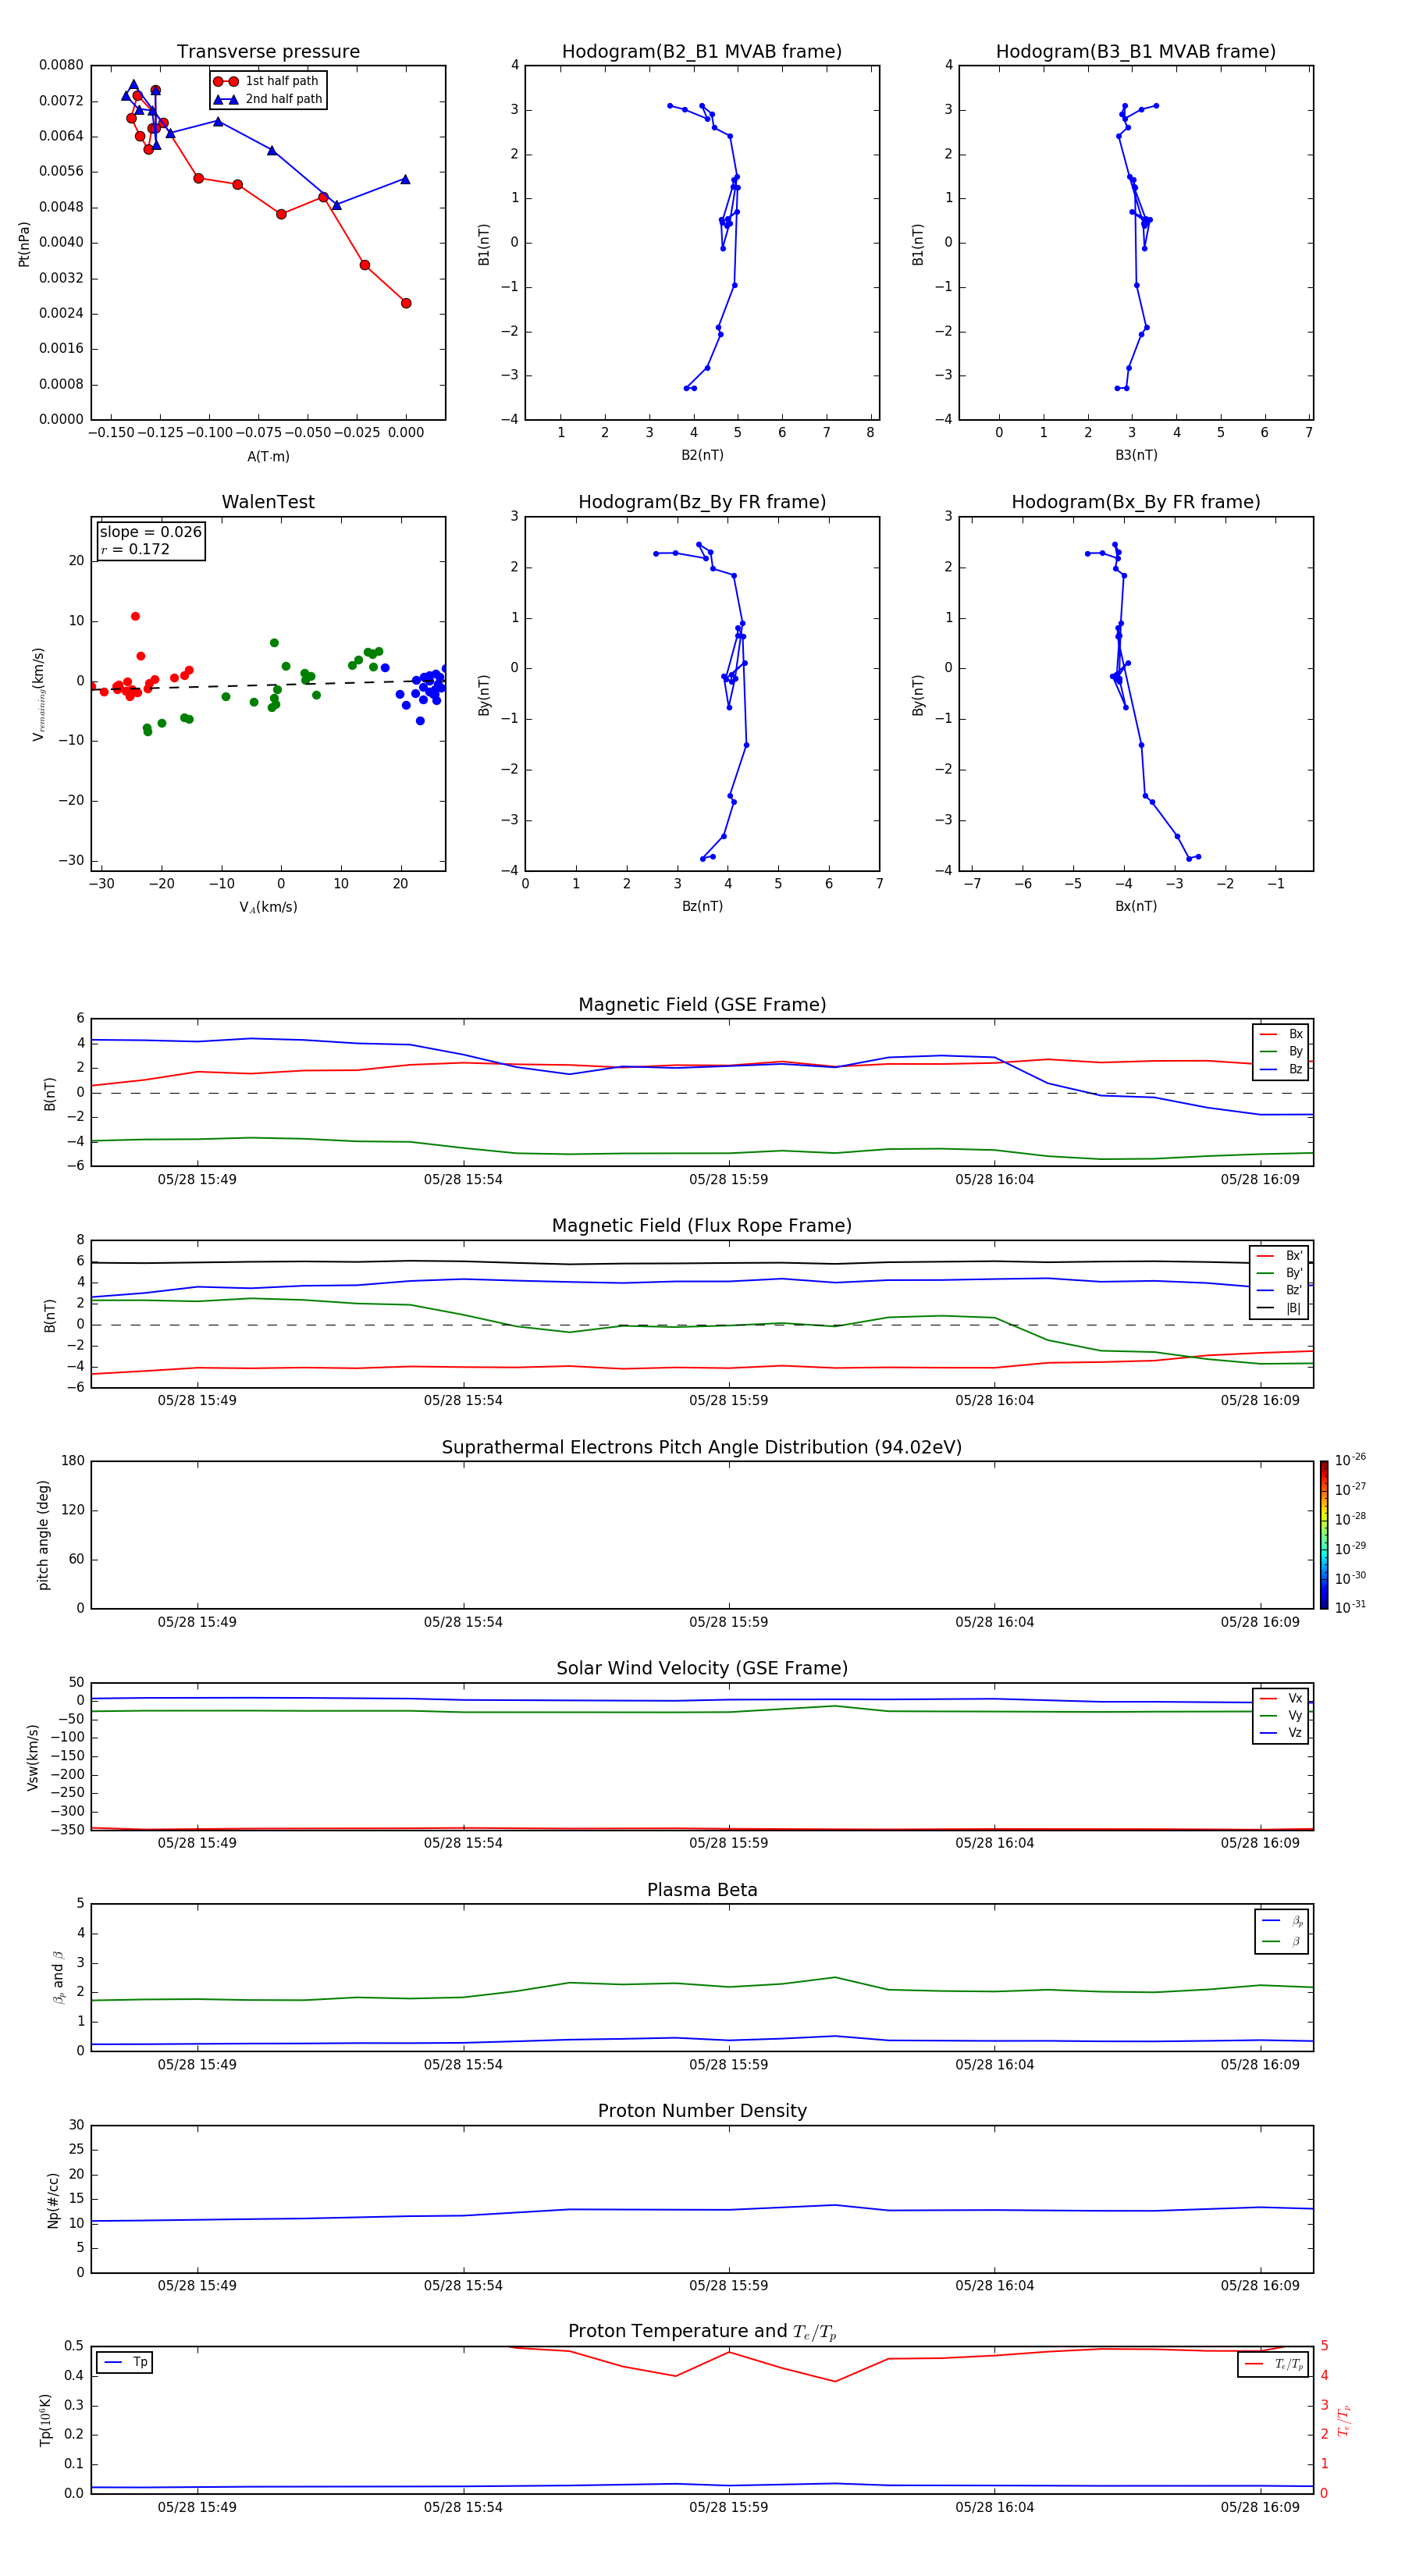Screen dimensions: 1405x2576
Task: Click the 'Bz(nT)' x-axis label
Action: click(x=702, y=906)
